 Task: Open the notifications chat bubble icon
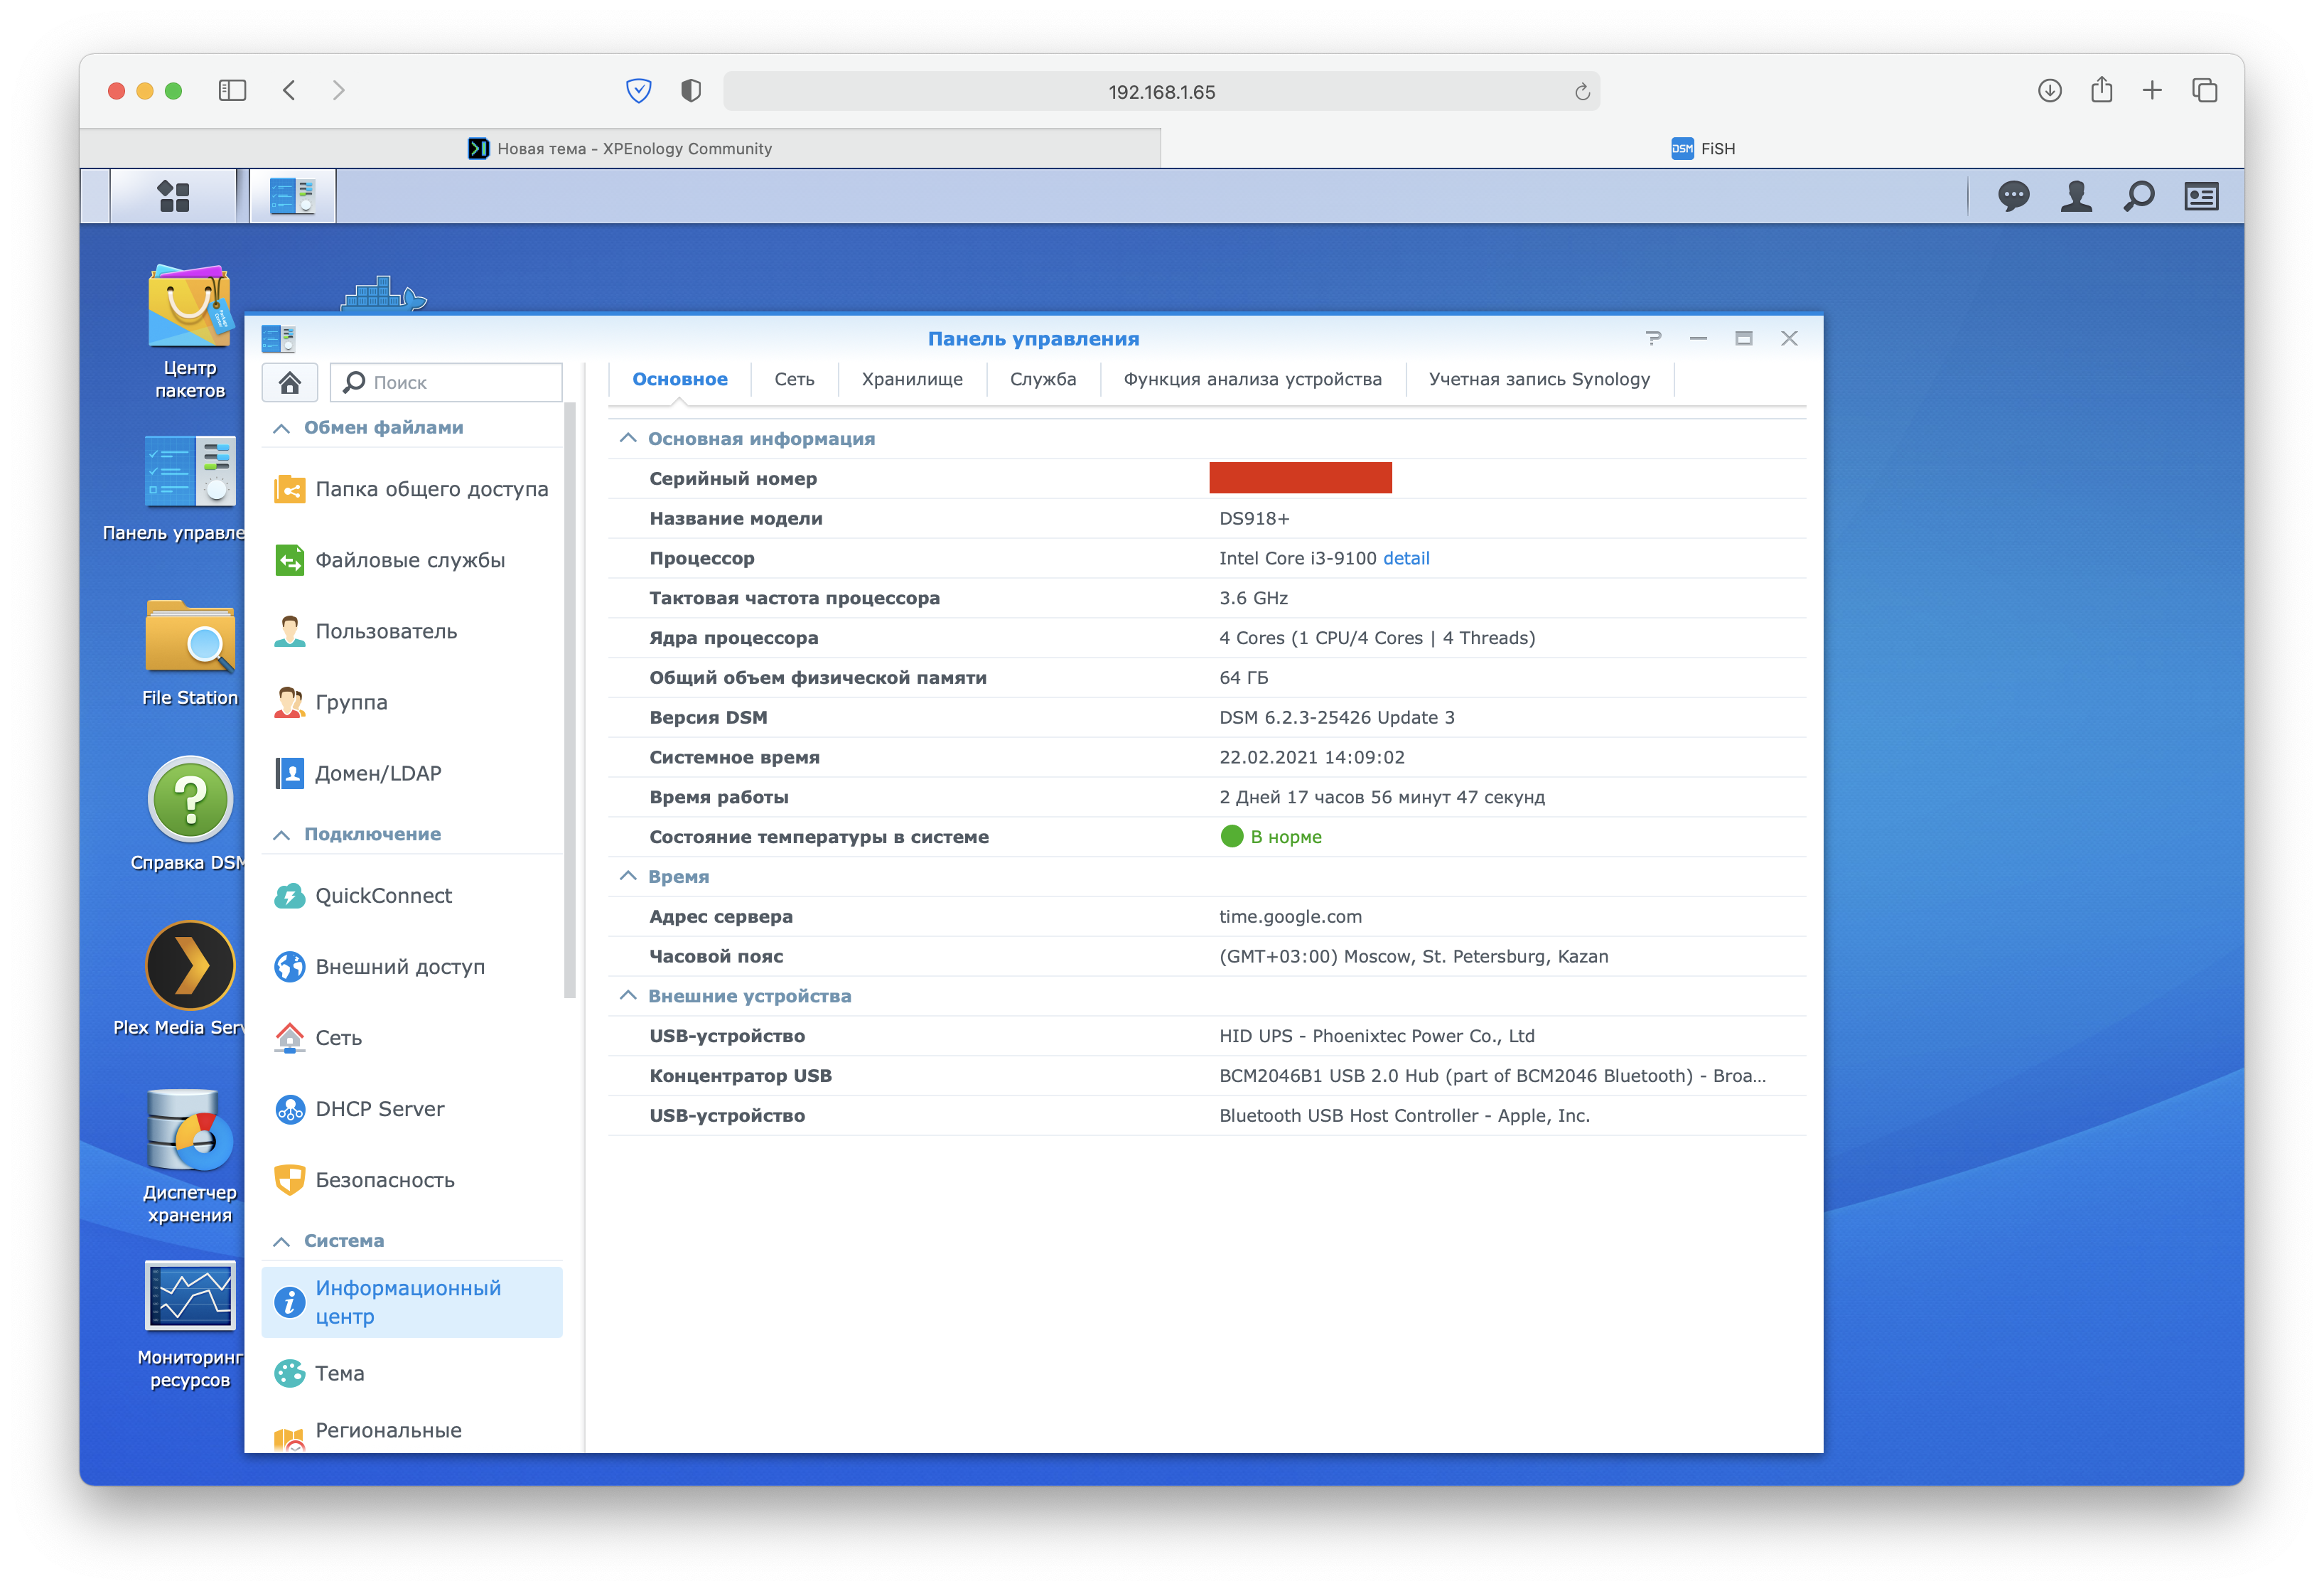(2013, 196)
